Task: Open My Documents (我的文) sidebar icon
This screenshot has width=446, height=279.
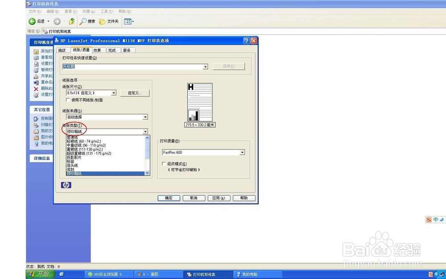Action: tap(36, 131)
